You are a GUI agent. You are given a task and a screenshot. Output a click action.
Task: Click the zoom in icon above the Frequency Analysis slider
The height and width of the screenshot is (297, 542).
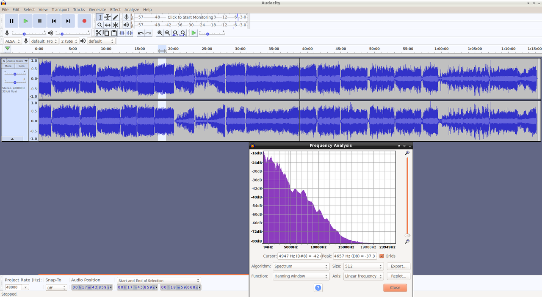(x=407, y=153)
